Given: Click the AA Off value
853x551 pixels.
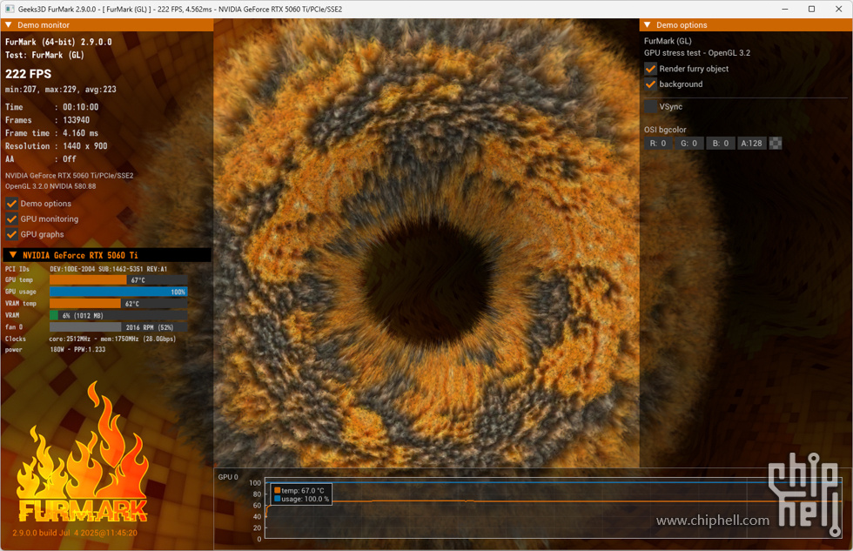Looking at the screenshot, I should tap(69, 159).
